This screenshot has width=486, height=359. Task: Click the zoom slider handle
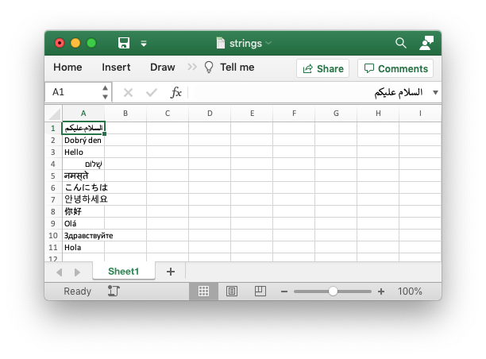click(x=333, y=291)
